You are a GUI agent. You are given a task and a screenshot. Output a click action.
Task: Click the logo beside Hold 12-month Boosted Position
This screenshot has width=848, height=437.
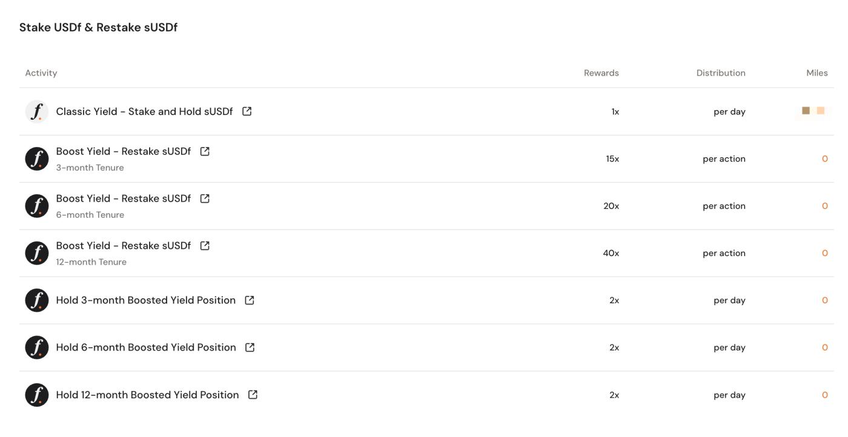coord(37,395)
